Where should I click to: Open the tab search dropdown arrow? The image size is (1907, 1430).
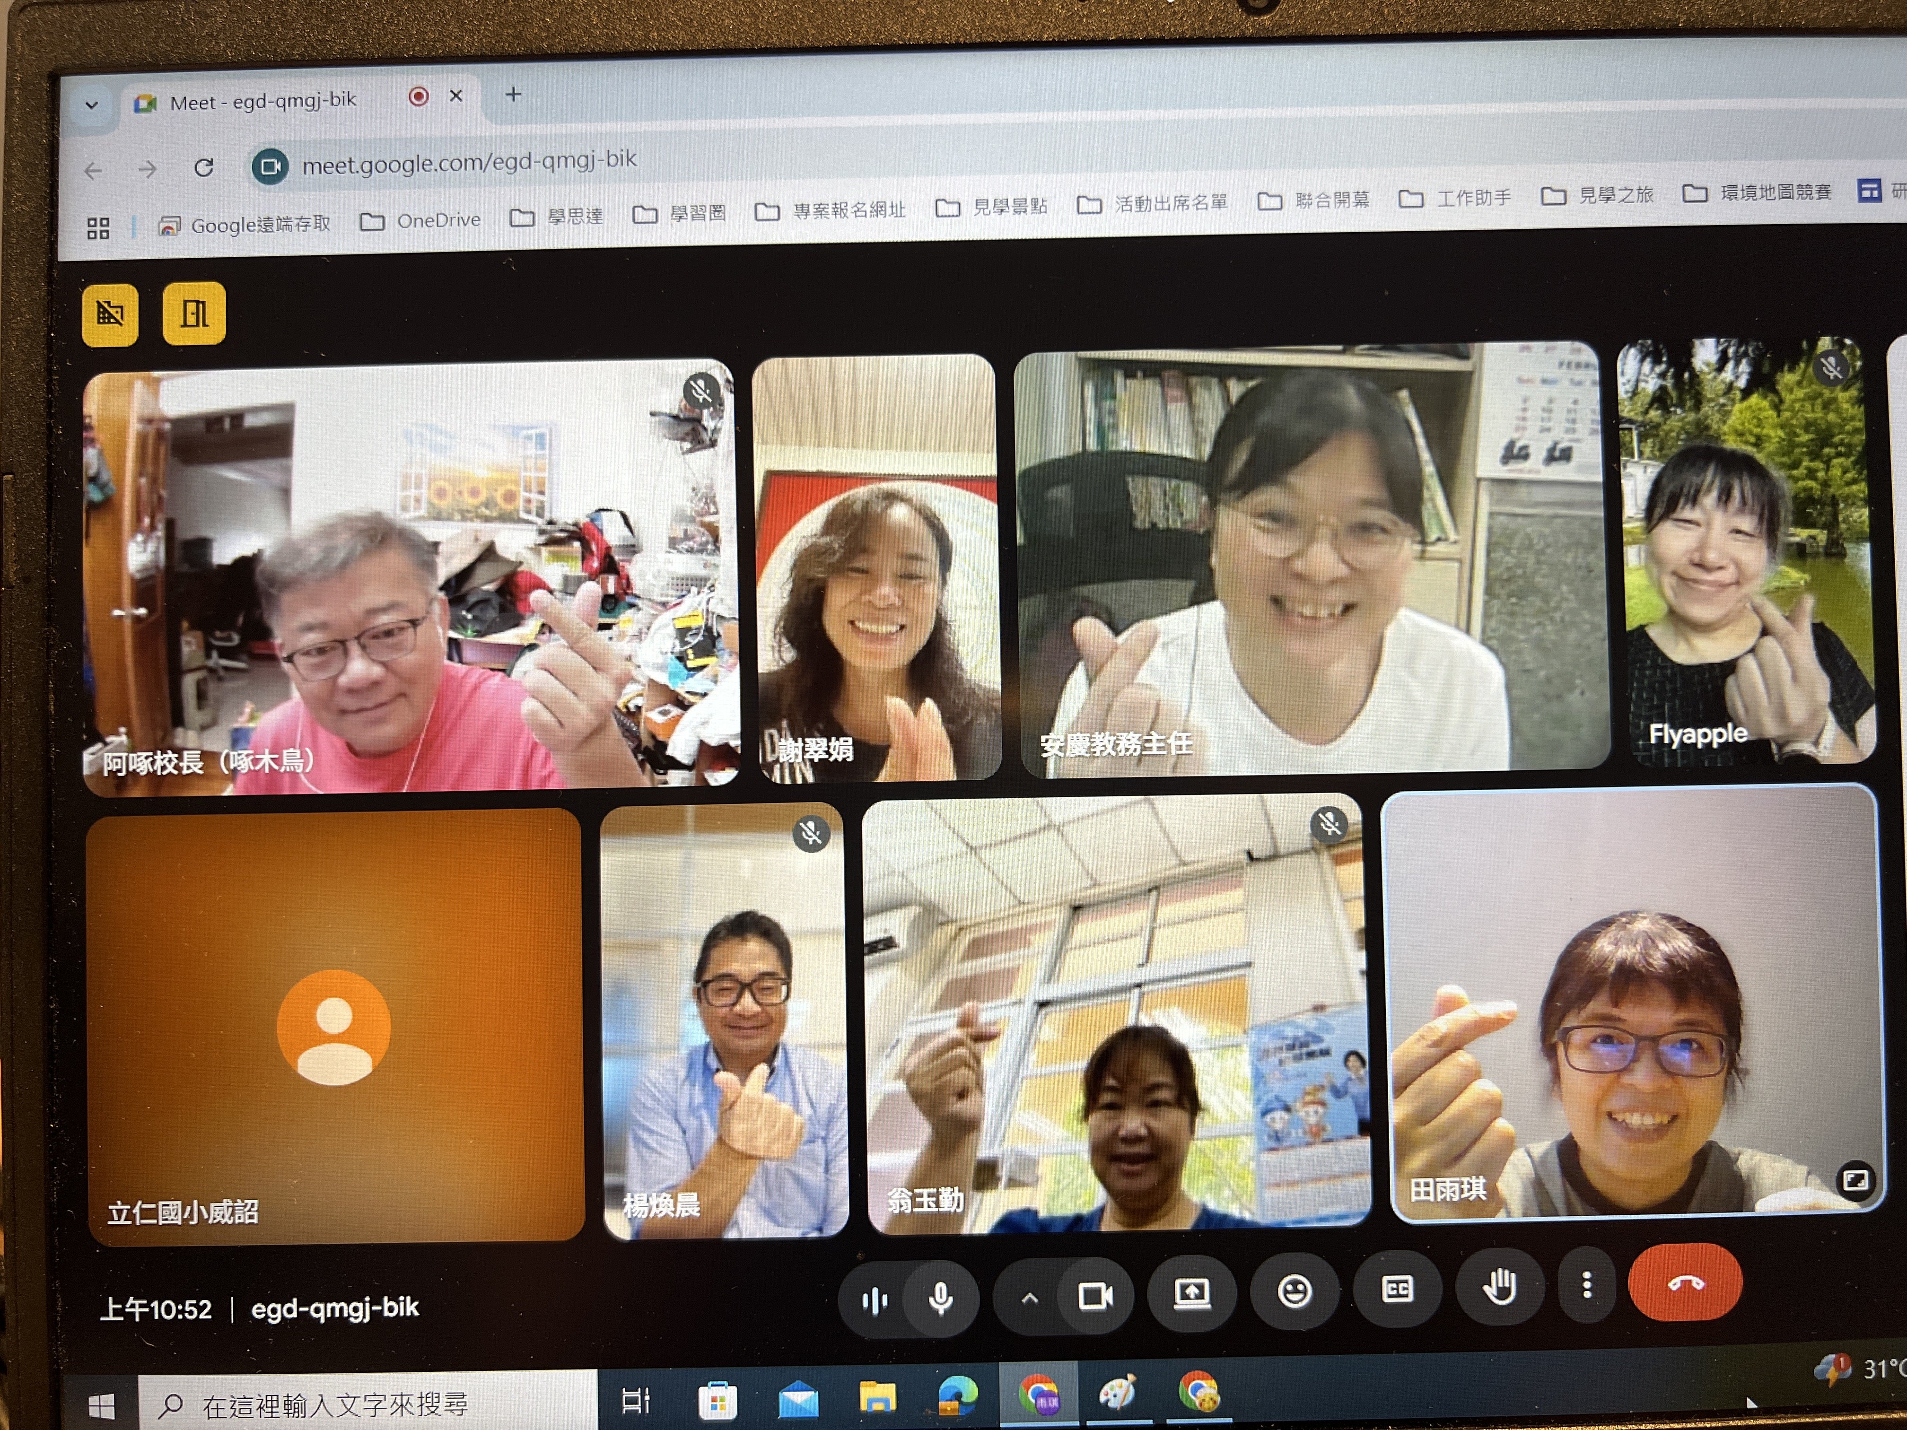pos(91,106)
